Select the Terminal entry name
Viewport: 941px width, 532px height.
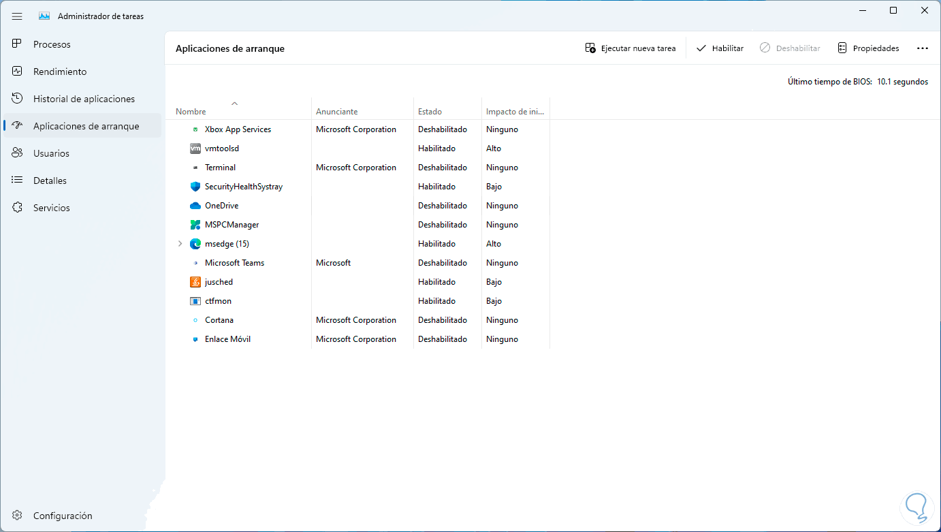220,168
